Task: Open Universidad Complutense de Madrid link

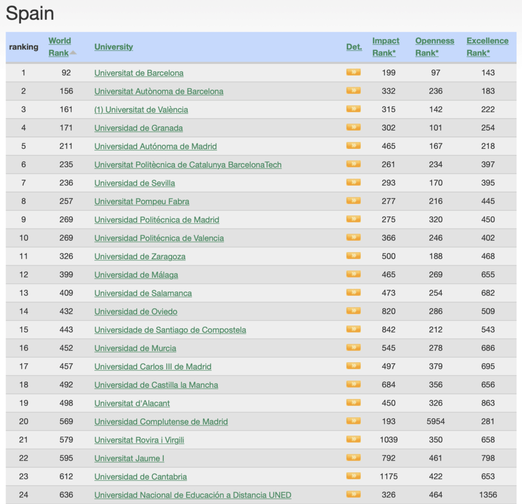Action: coord(161,421)
